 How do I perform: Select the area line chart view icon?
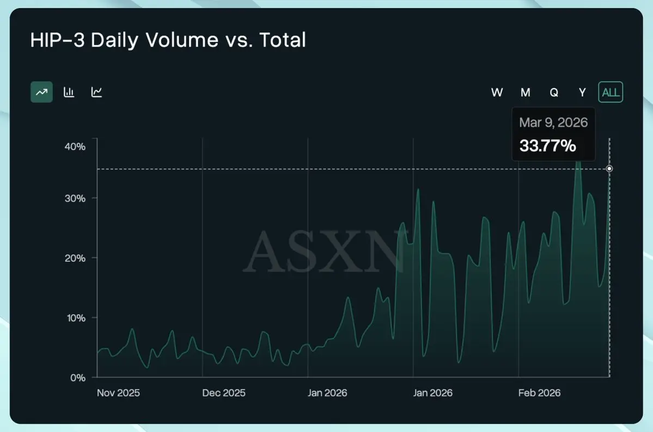[x=41, y=92]
